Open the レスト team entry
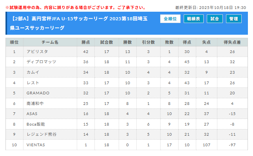Viewport: 253px width, 156px height. pos(33,83)
